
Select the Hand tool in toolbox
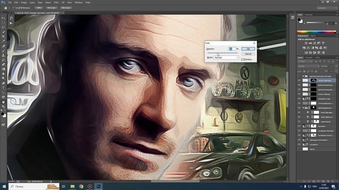pos(3,102)
